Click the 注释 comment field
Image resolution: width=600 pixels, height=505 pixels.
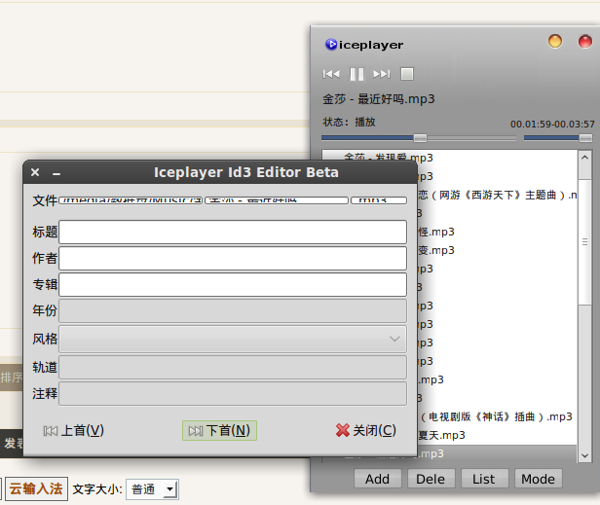(x=233, y=393)
